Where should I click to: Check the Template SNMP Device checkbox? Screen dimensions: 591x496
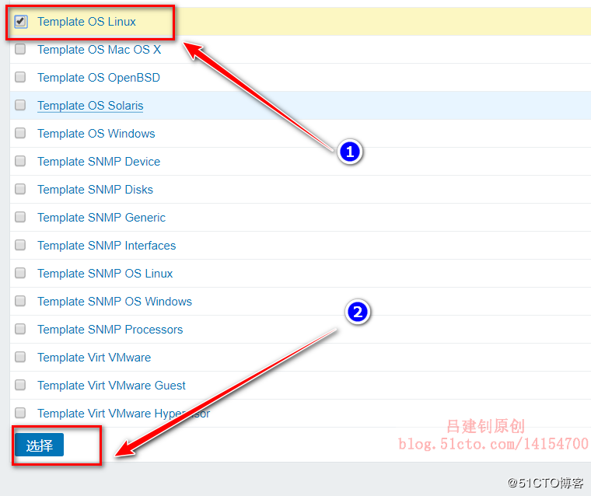[x=20, y=161]
